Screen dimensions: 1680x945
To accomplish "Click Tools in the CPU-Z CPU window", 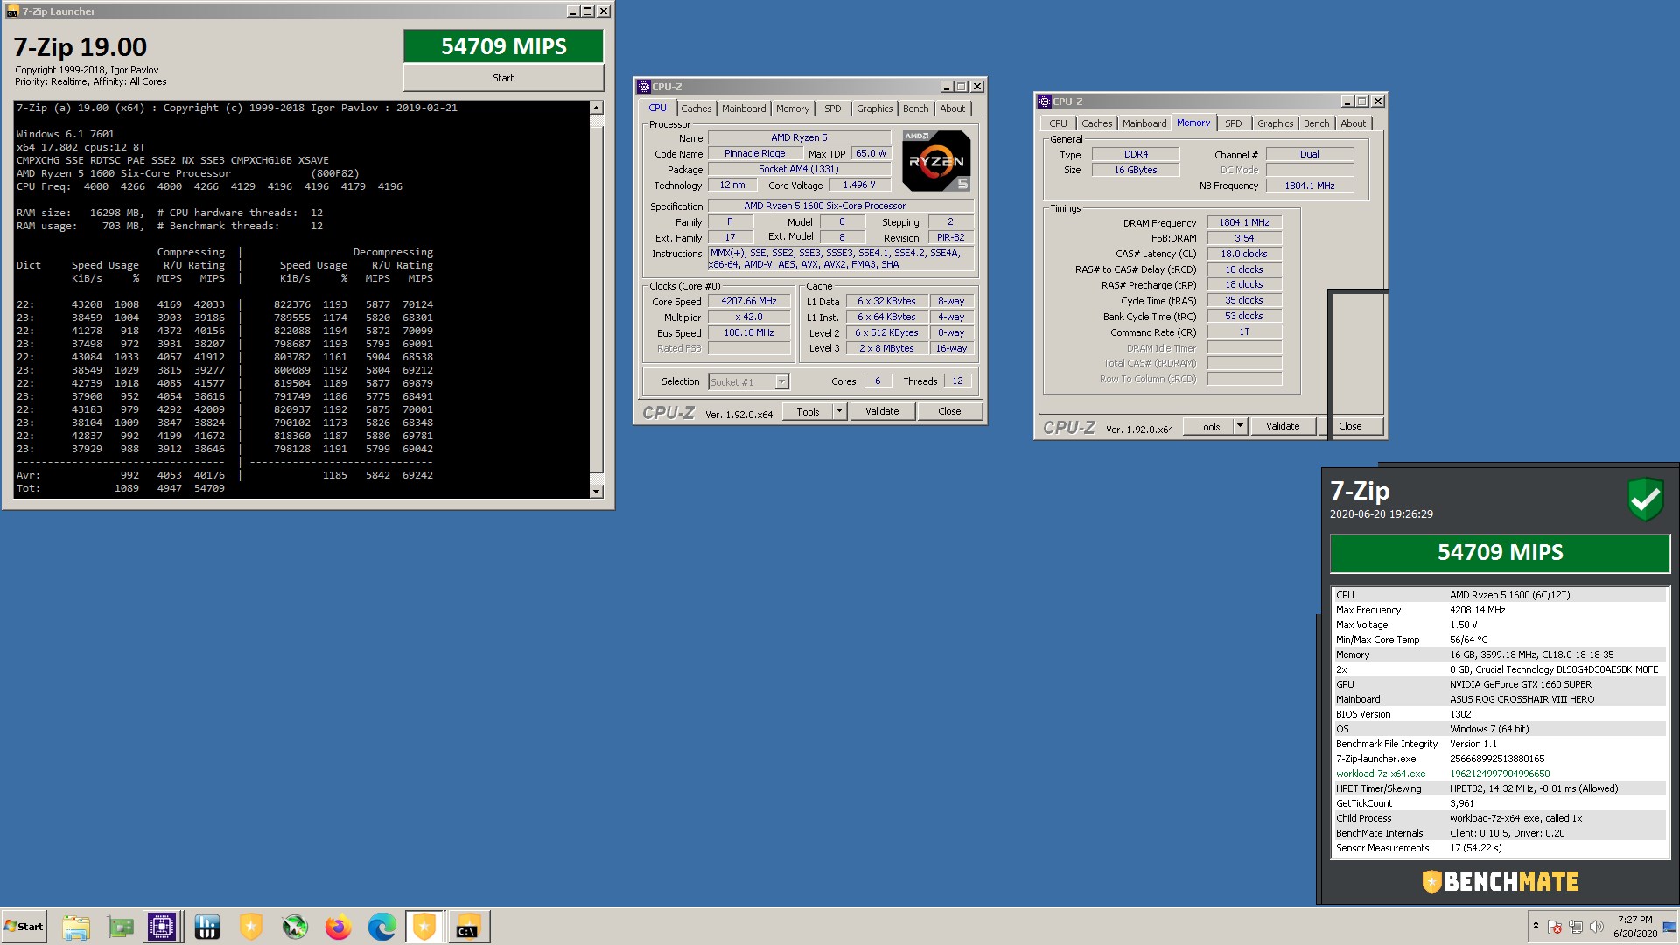I will click(x=808, y=411).
